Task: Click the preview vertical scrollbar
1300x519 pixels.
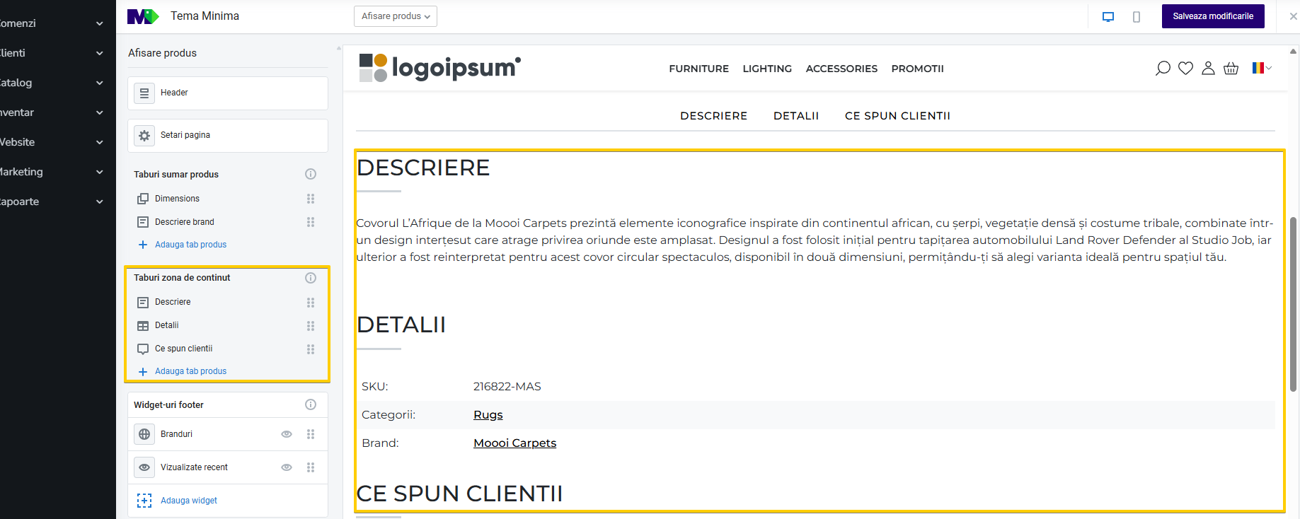Action: click(x=1293, y=304)
